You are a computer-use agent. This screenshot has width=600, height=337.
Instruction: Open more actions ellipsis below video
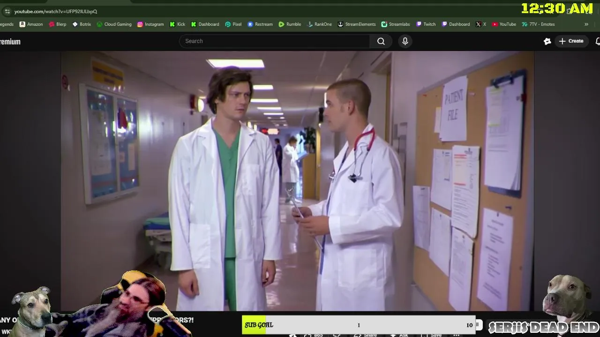457,335
